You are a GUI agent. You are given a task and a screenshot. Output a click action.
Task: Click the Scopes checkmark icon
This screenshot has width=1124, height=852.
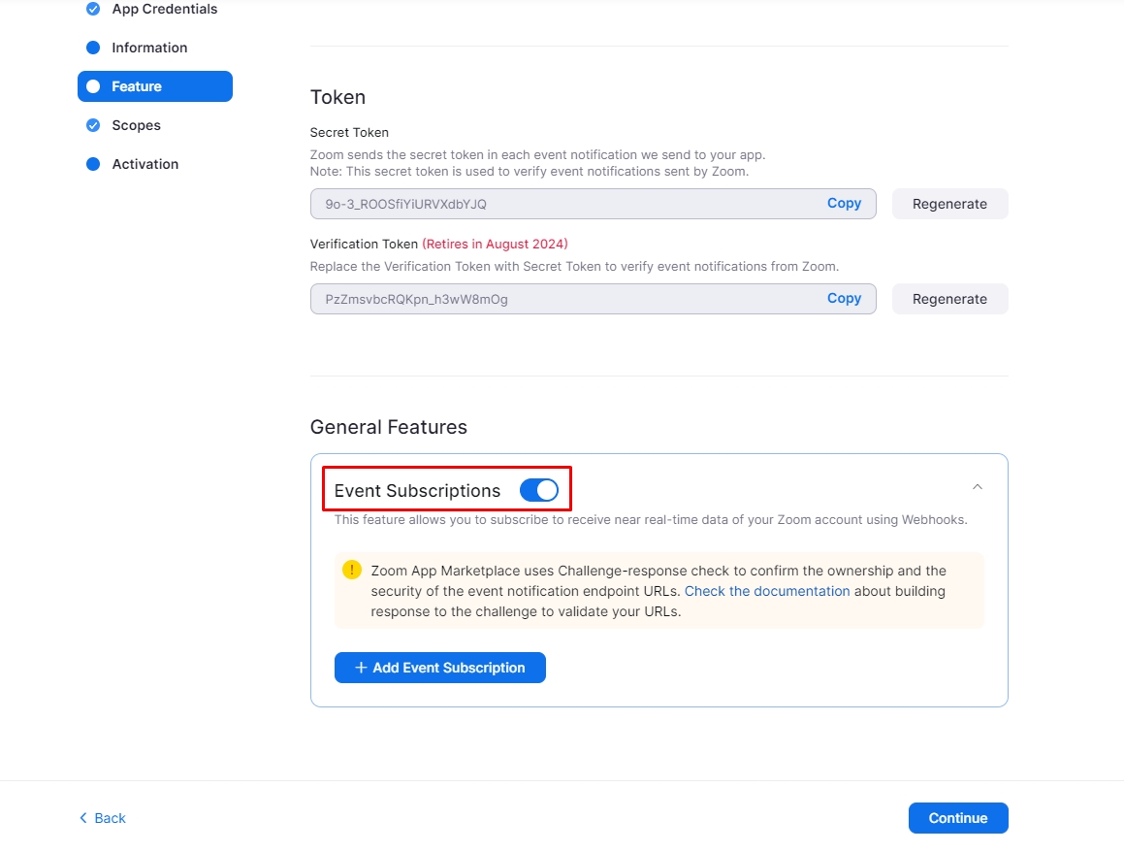pos(93,125)
